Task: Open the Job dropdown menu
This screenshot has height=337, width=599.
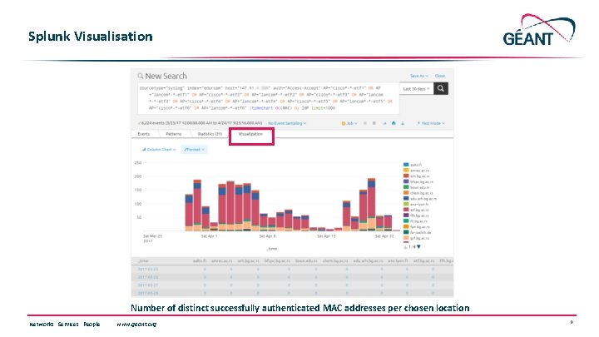Action: [349, 123]
